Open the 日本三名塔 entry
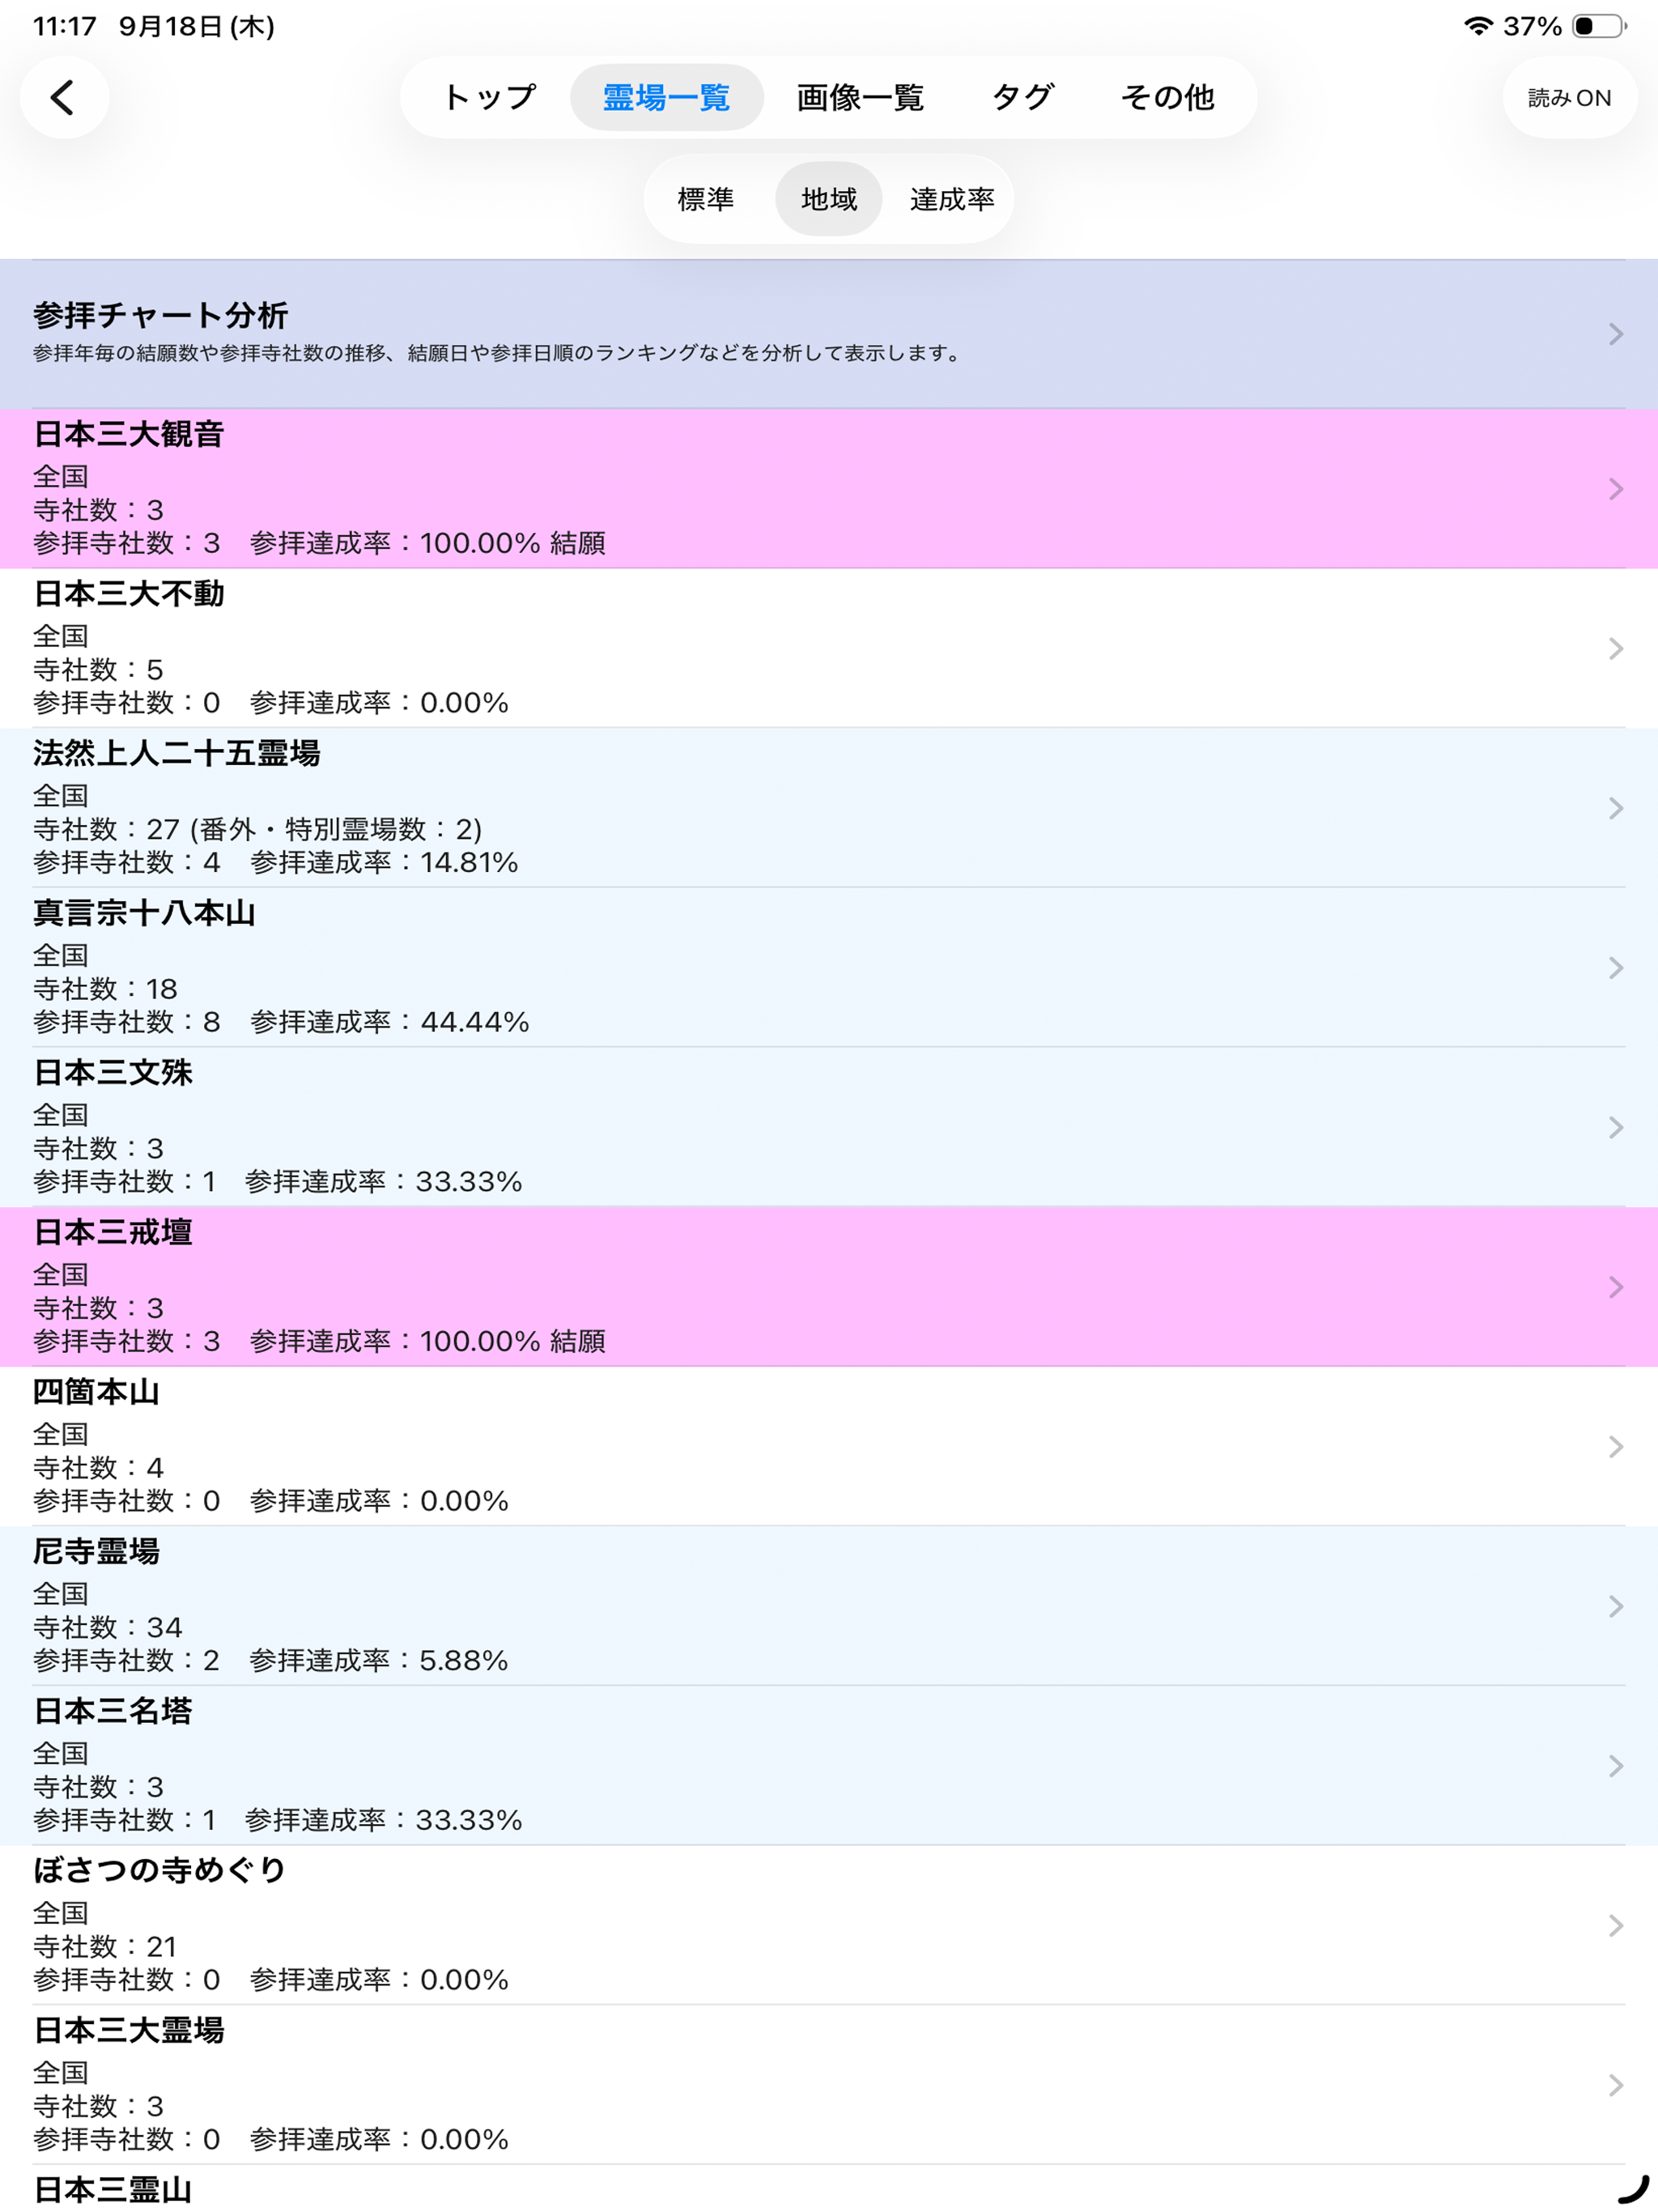The height and width of the screenshot is (2212, 1658). (829, 1766)
